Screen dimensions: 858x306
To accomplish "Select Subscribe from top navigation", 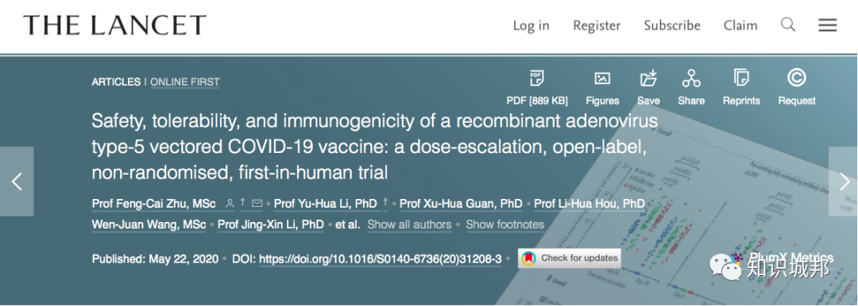I will pos(672,25).
